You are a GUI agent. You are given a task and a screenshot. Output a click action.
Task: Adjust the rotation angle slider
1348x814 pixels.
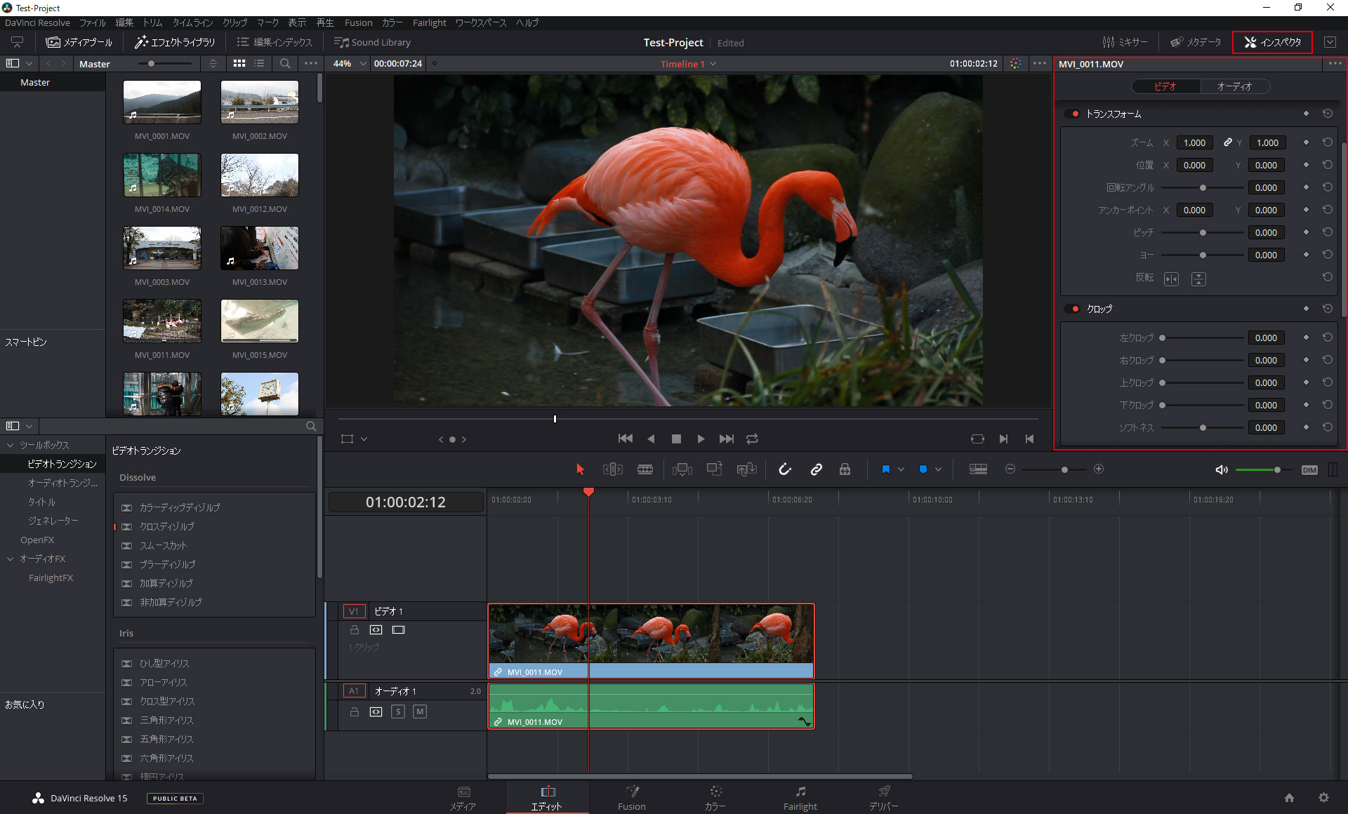(x=1203, y=187)
